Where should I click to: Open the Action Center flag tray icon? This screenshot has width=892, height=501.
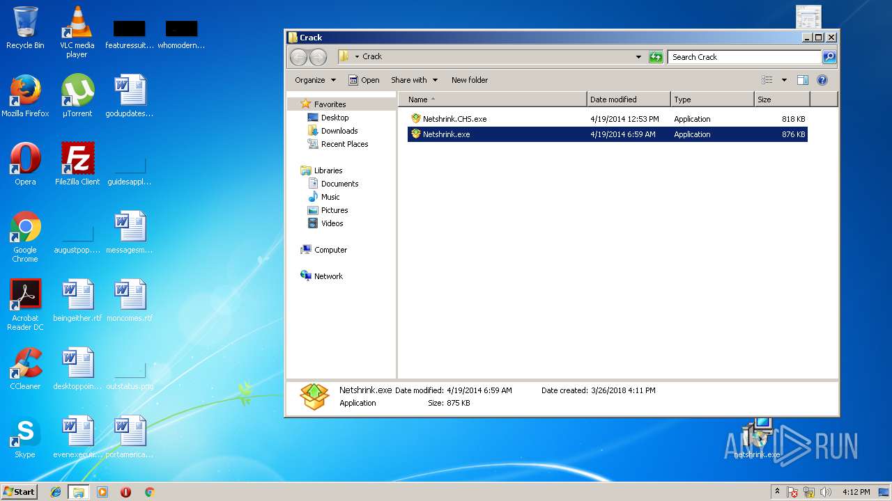(792, 492)
